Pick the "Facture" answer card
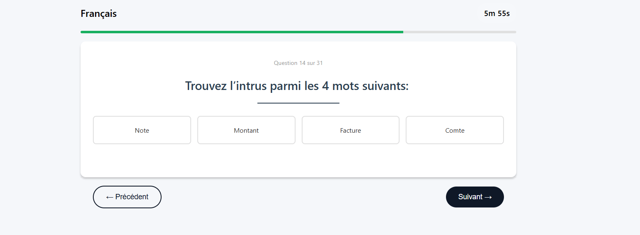640x235 pixels. pos(350,130)
